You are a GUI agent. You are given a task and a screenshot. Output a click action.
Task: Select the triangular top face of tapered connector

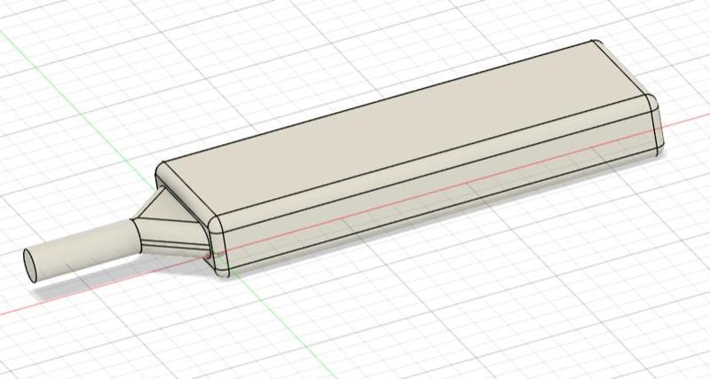170,208
